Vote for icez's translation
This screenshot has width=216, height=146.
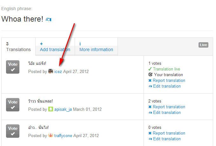(13, 67)
